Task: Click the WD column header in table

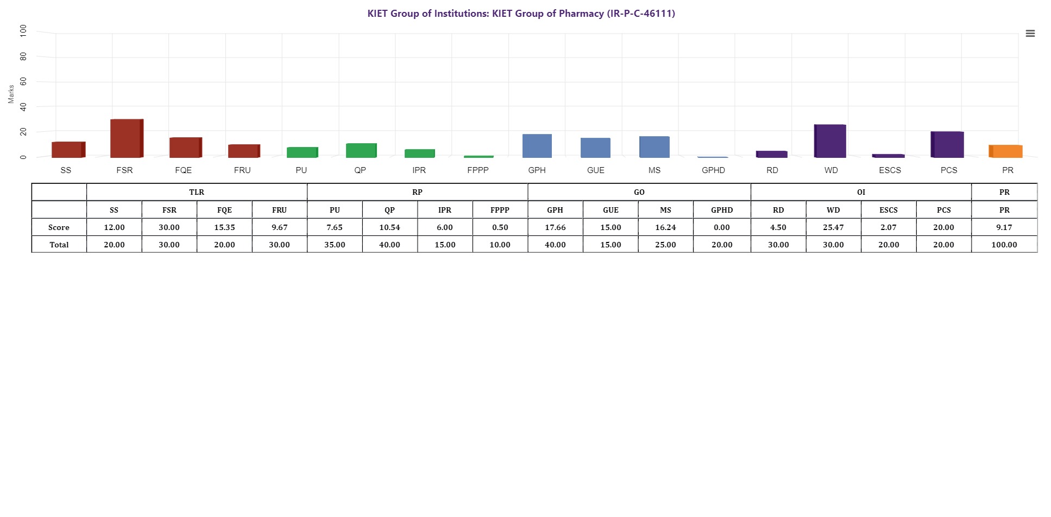Action: (833, 210)
